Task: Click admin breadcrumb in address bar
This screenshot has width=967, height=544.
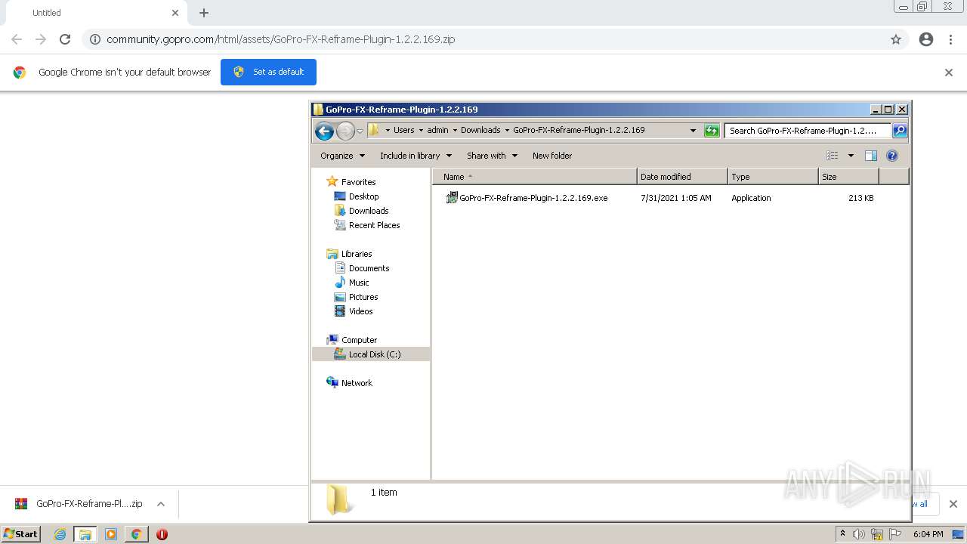Action: tap(437, 130)
